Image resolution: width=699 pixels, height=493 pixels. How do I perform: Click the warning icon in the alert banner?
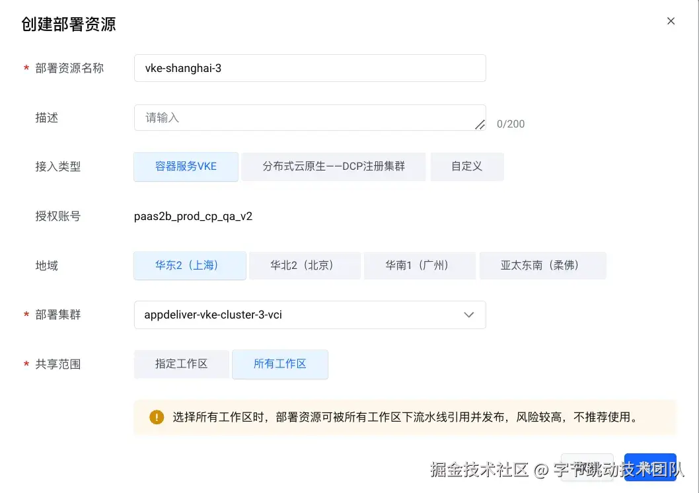click(156, 417)
